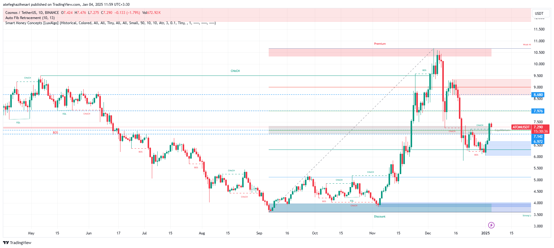554x248 pixels.
Task: Click the 4.000 price axis label
Action: (x=538, y=203)
